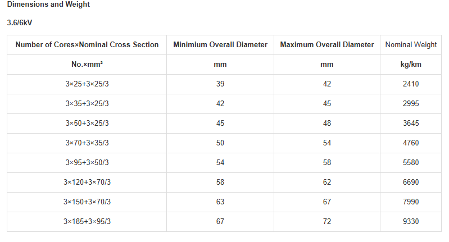The width and height of the screenshot is (449, 242).
Task: Select the 3×70+3×35/3 cable size cell
Action: 87,143
